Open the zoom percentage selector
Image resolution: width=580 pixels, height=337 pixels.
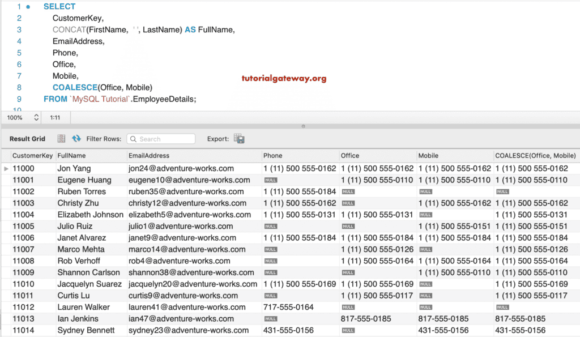click(x=17, y=117)
